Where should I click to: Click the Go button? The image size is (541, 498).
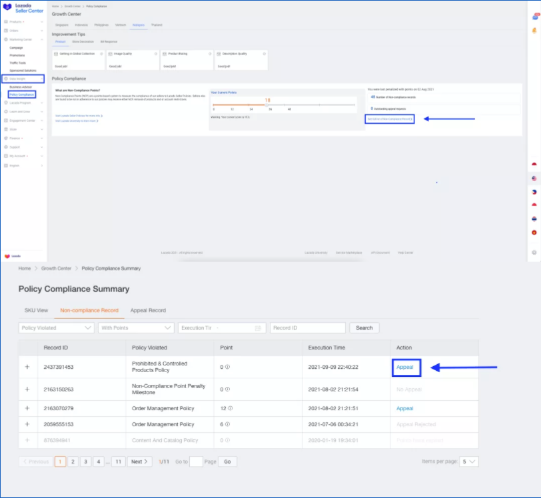point(227,461)
